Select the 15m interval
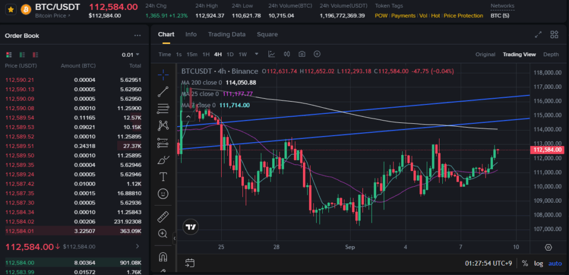This screenshot has height=275, width=569. point(192,54)
